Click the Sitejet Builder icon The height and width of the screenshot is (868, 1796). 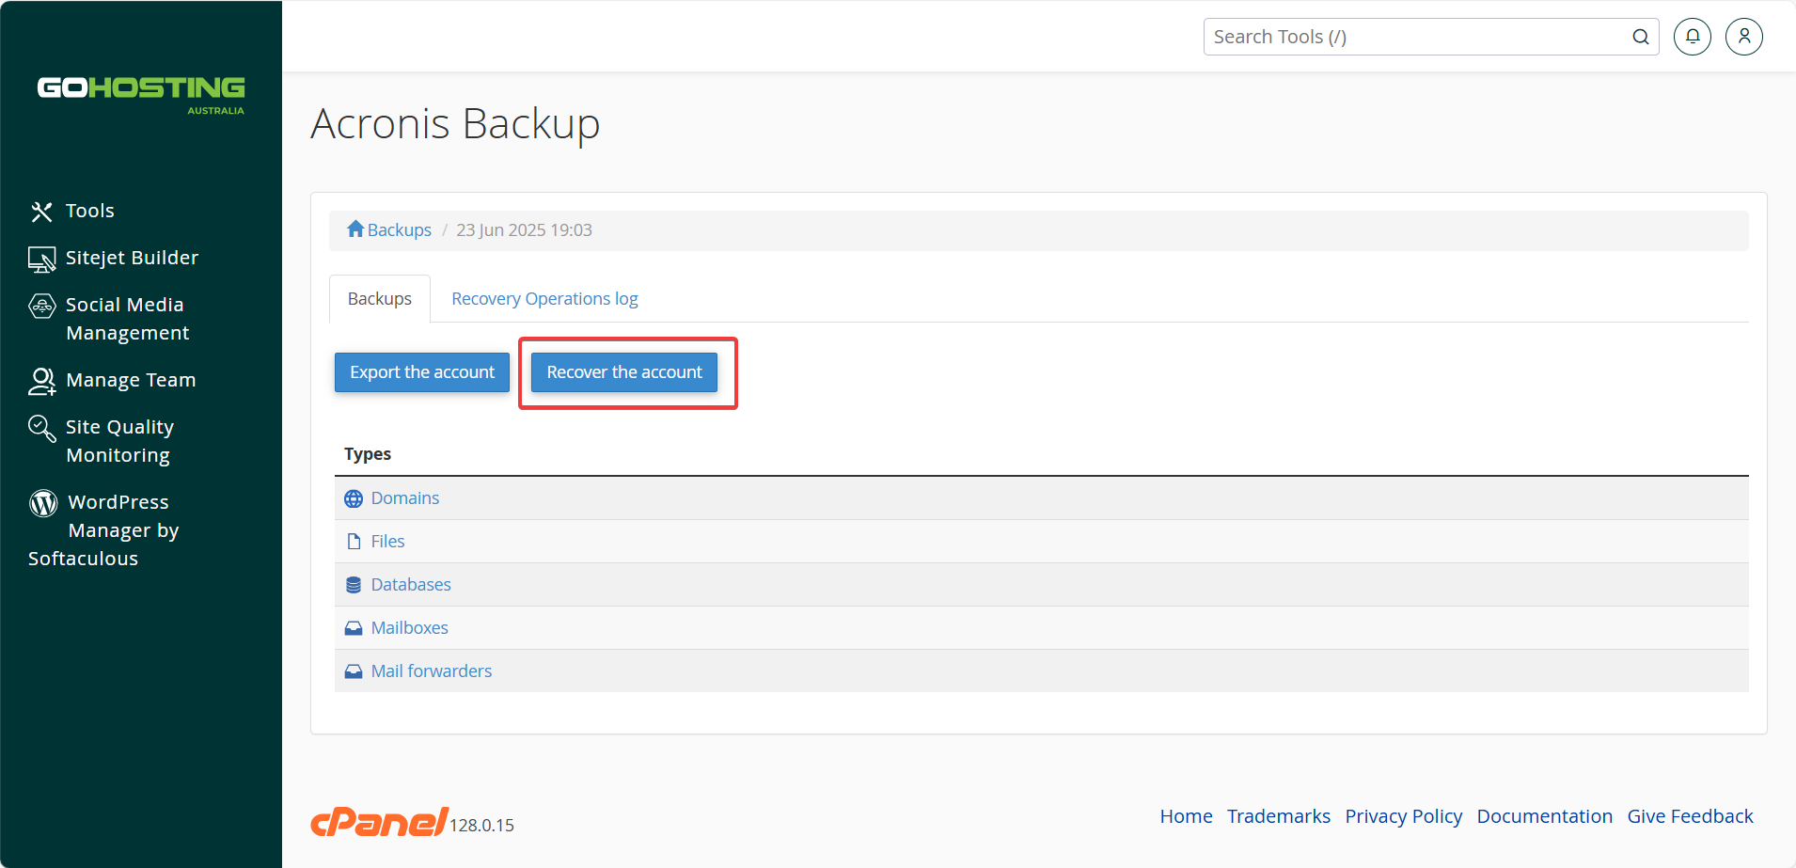(41, 260)
